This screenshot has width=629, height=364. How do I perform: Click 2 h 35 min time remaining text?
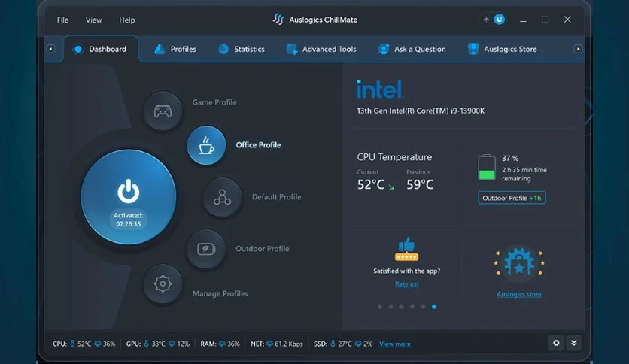(524, 174)
